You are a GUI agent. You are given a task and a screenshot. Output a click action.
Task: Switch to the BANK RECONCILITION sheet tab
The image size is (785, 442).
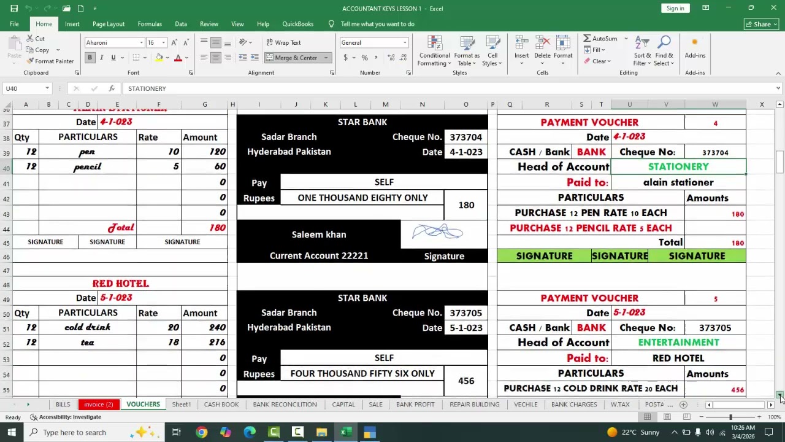coord(285,405)
